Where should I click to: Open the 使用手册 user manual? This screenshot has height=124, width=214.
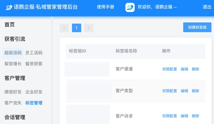pos(105,7)
